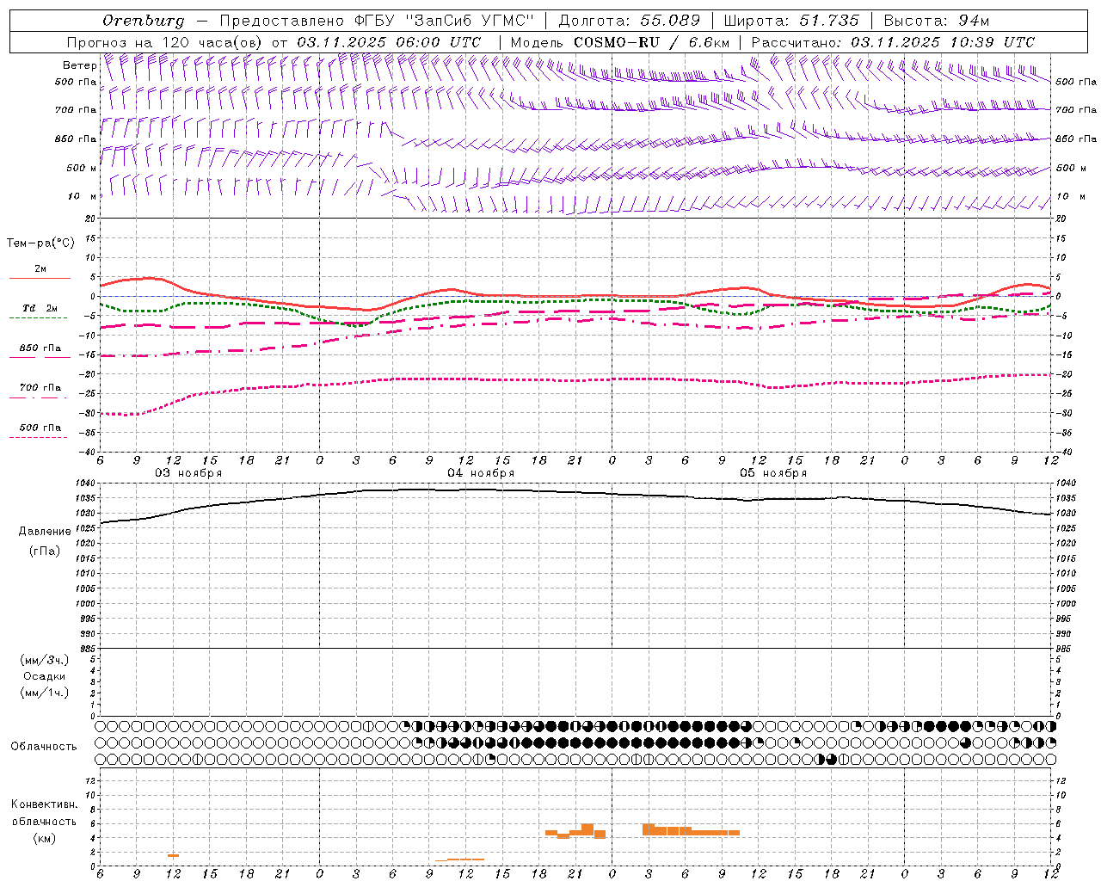Viewport: 1101px width, 881px height.
Task: Click the forecast start time 03.11.2025 06:00 UTC
Action: [389, 42]
